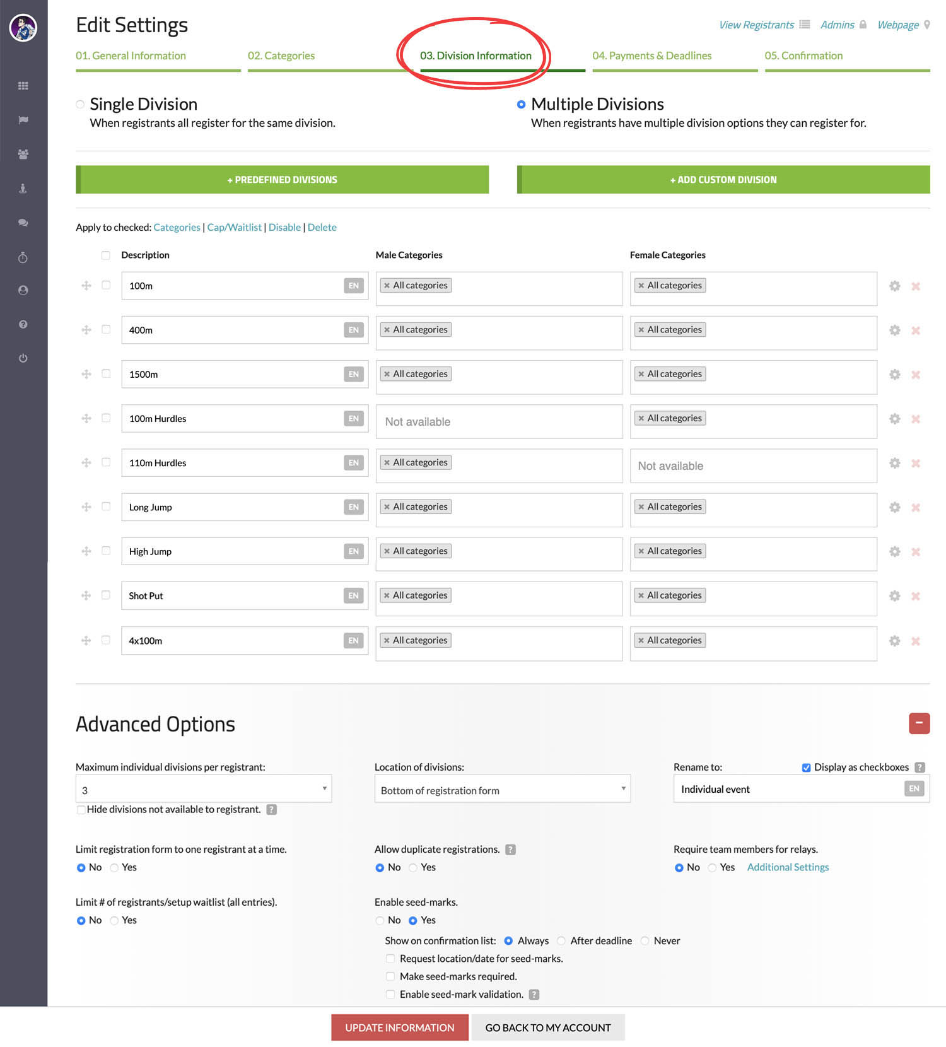Switch to 04. Payments & Deadlines tab

(x=651, y=56)
